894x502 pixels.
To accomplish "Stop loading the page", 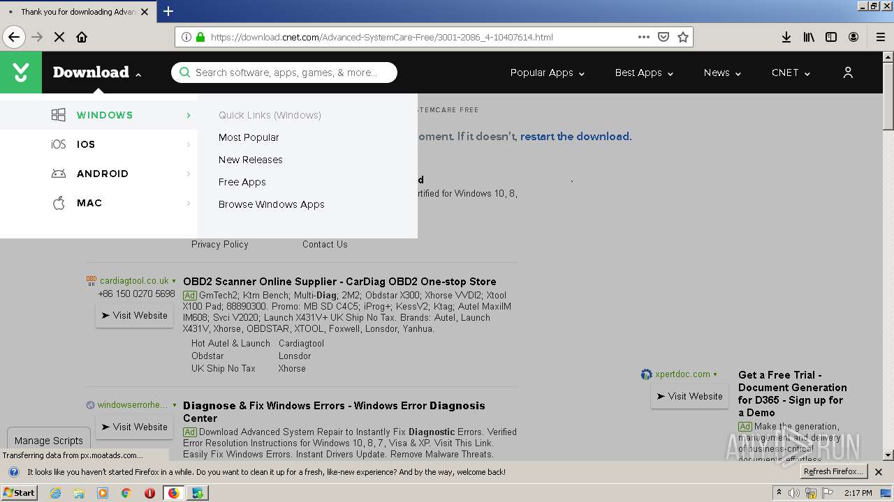I will tap(59, 37).
